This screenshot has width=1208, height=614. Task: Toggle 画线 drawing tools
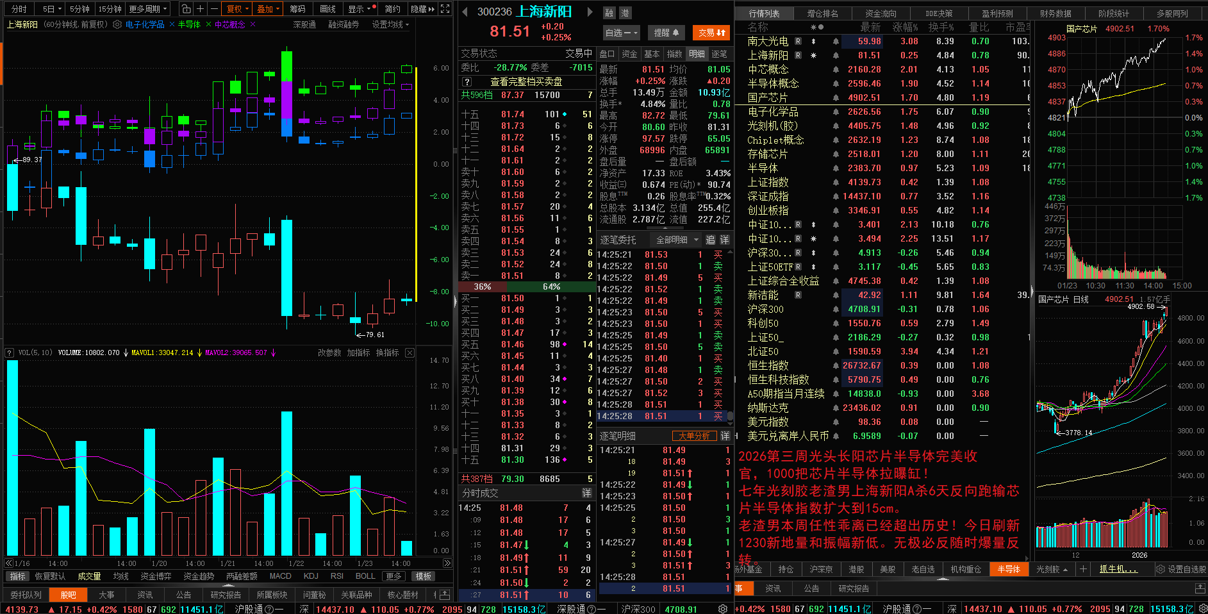[x=328, y=9]
